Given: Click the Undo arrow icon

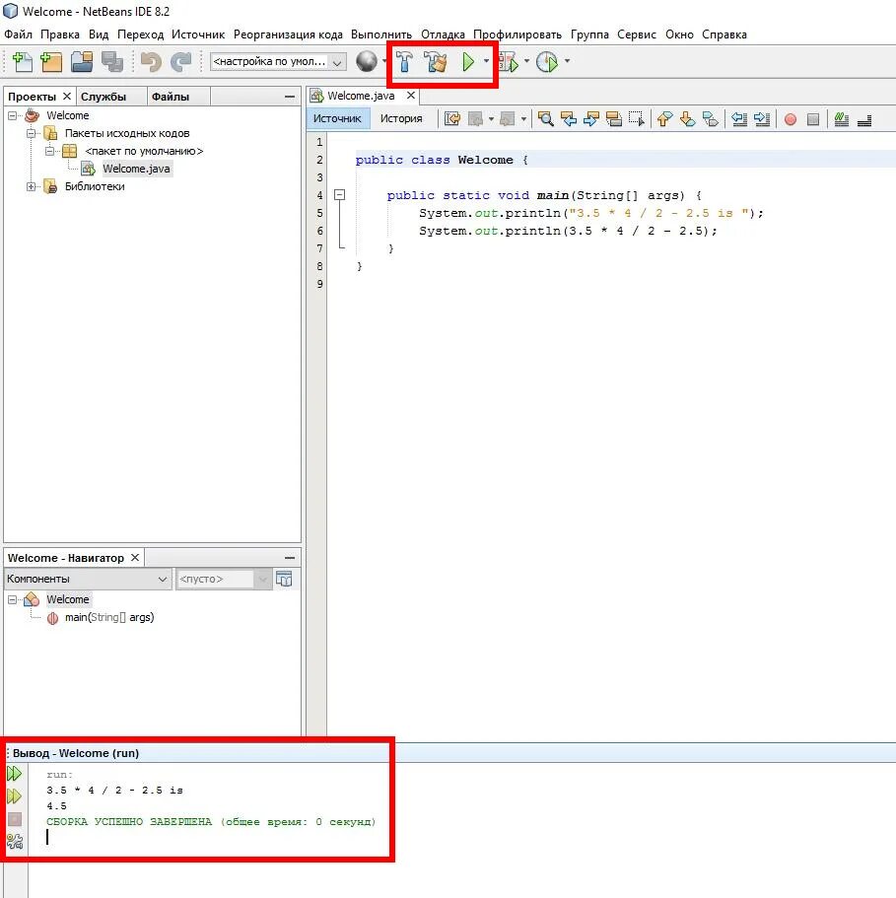Looking at the screenshot, I should click(x=151, y=61).
